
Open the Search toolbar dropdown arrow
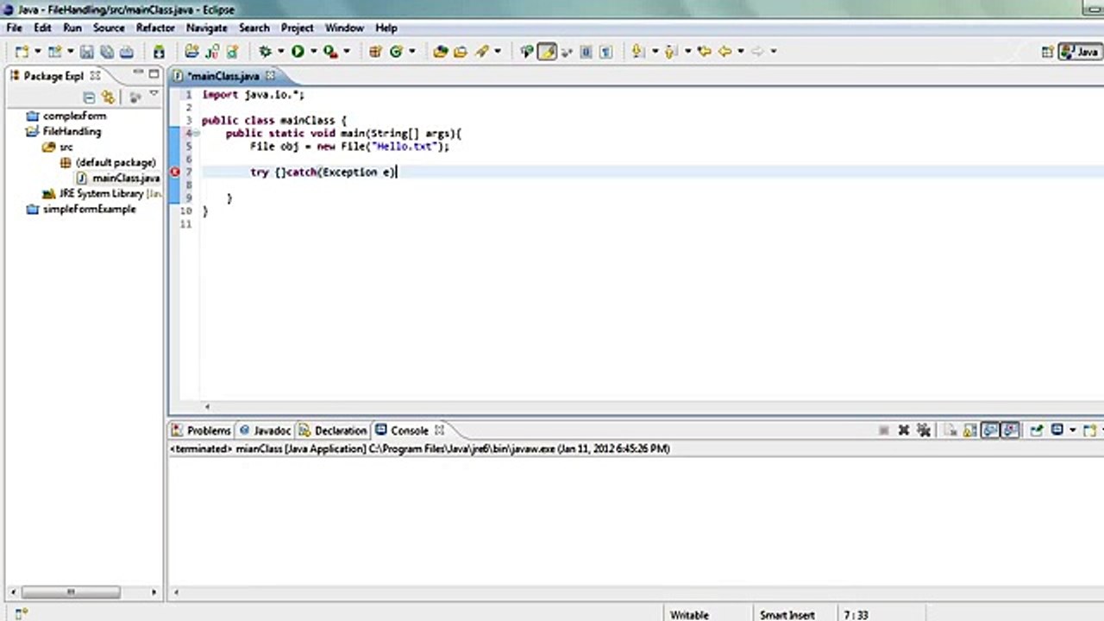pos(498,52)
